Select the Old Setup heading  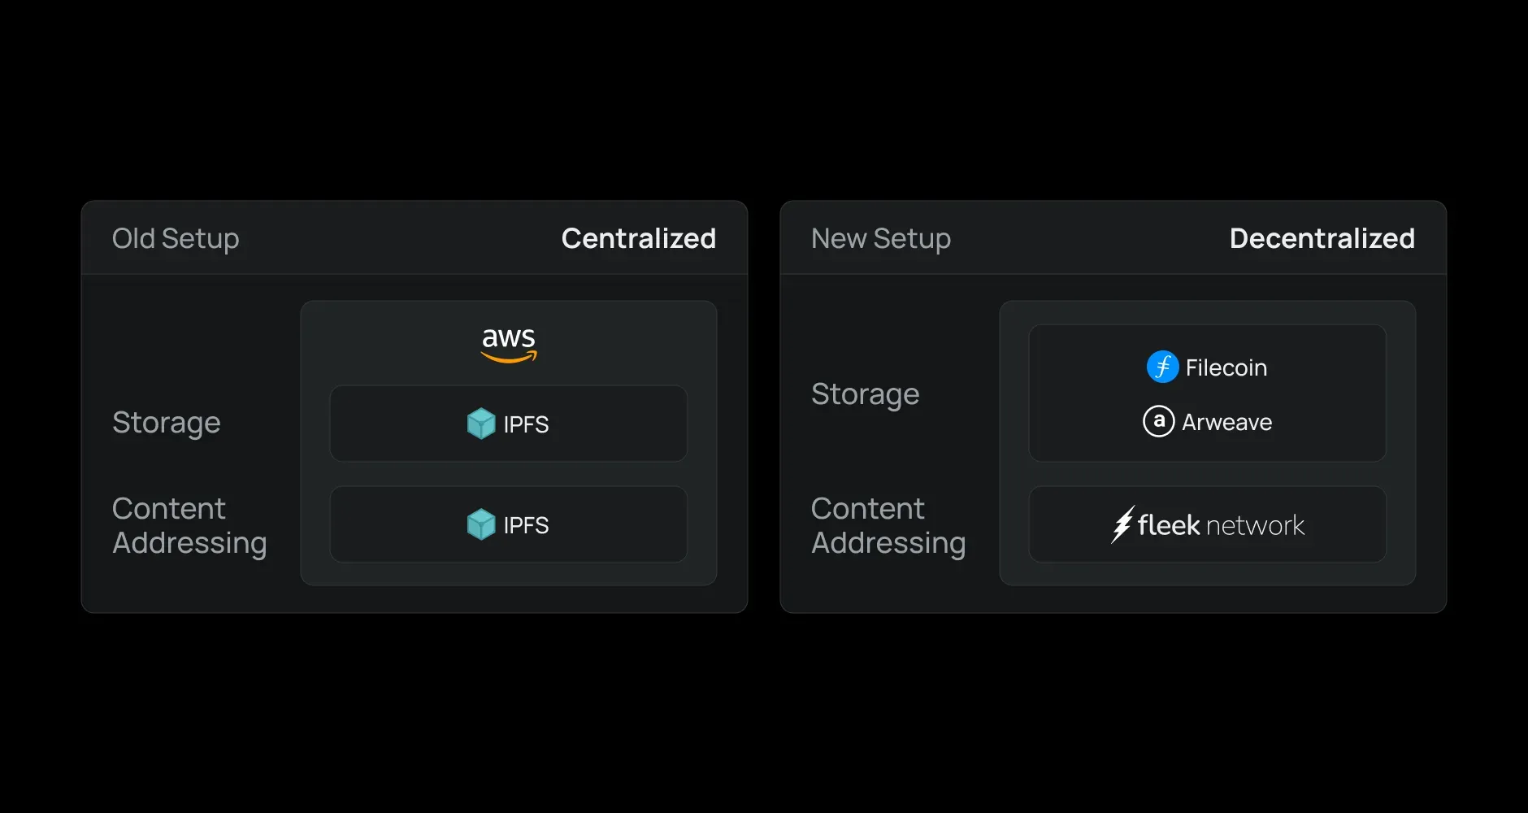click(176, 238)
